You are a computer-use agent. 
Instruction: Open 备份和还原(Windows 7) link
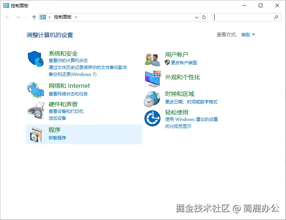(73, 74)
